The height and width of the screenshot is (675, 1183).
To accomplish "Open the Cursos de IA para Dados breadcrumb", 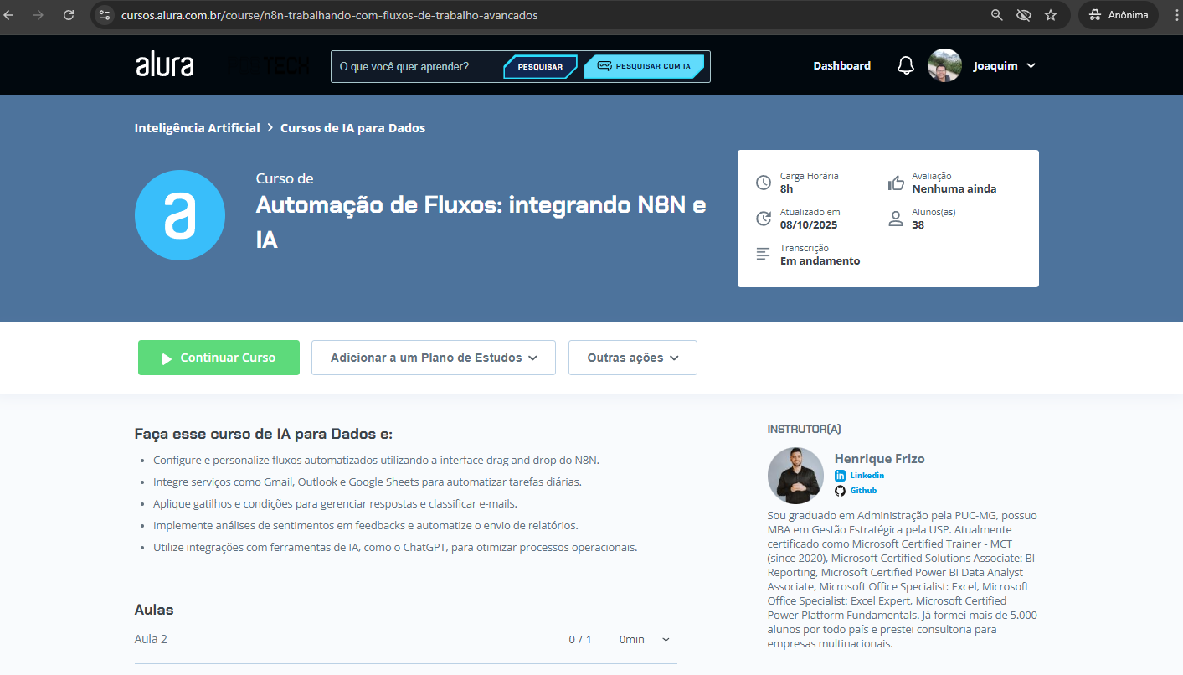I will click(352, 128).
